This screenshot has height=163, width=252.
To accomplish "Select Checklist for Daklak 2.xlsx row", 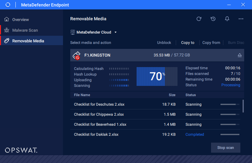I will [155, 134].
